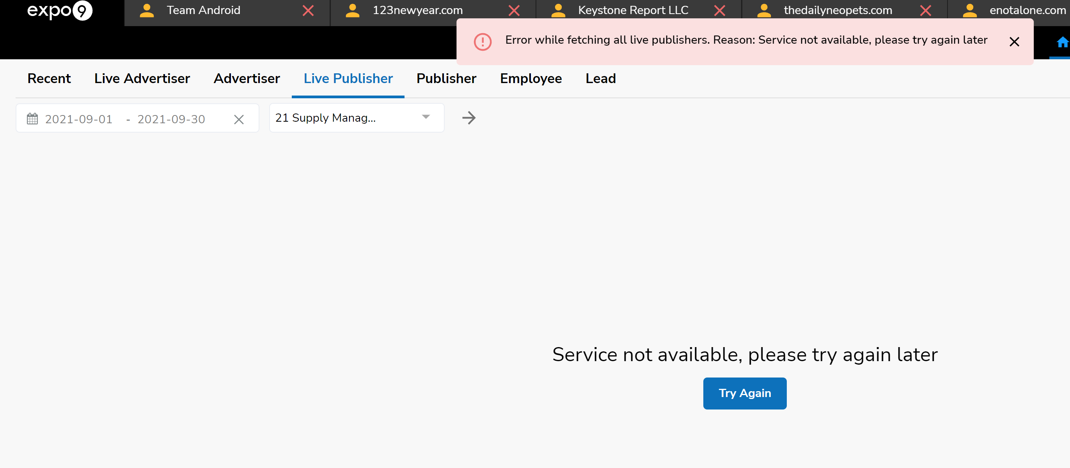Click the calendar icon in date field
This screenshot has width=1070, height=468.
(32, 119)
